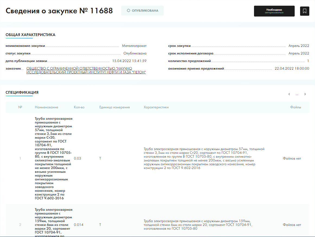Click 'Файлов нет' in row 2
The width and height of the screenshot is (315, 237).
pyautogui.click(x=292, y=225)
